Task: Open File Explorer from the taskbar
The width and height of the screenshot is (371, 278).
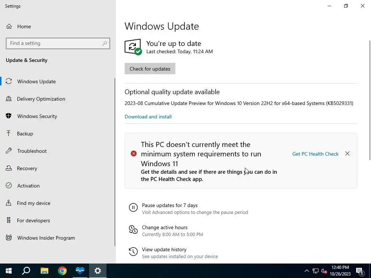Action: 44,271
